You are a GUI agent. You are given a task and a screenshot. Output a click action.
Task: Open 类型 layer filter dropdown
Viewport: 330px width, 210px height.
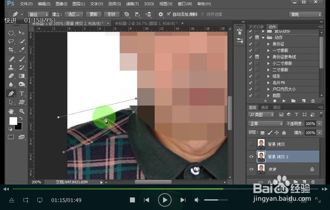pos(261,115)
